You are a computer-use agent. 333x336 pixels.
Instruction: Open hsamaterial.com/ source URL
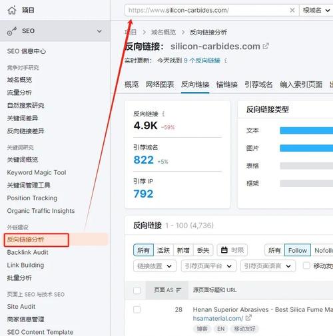coord(218,318)
